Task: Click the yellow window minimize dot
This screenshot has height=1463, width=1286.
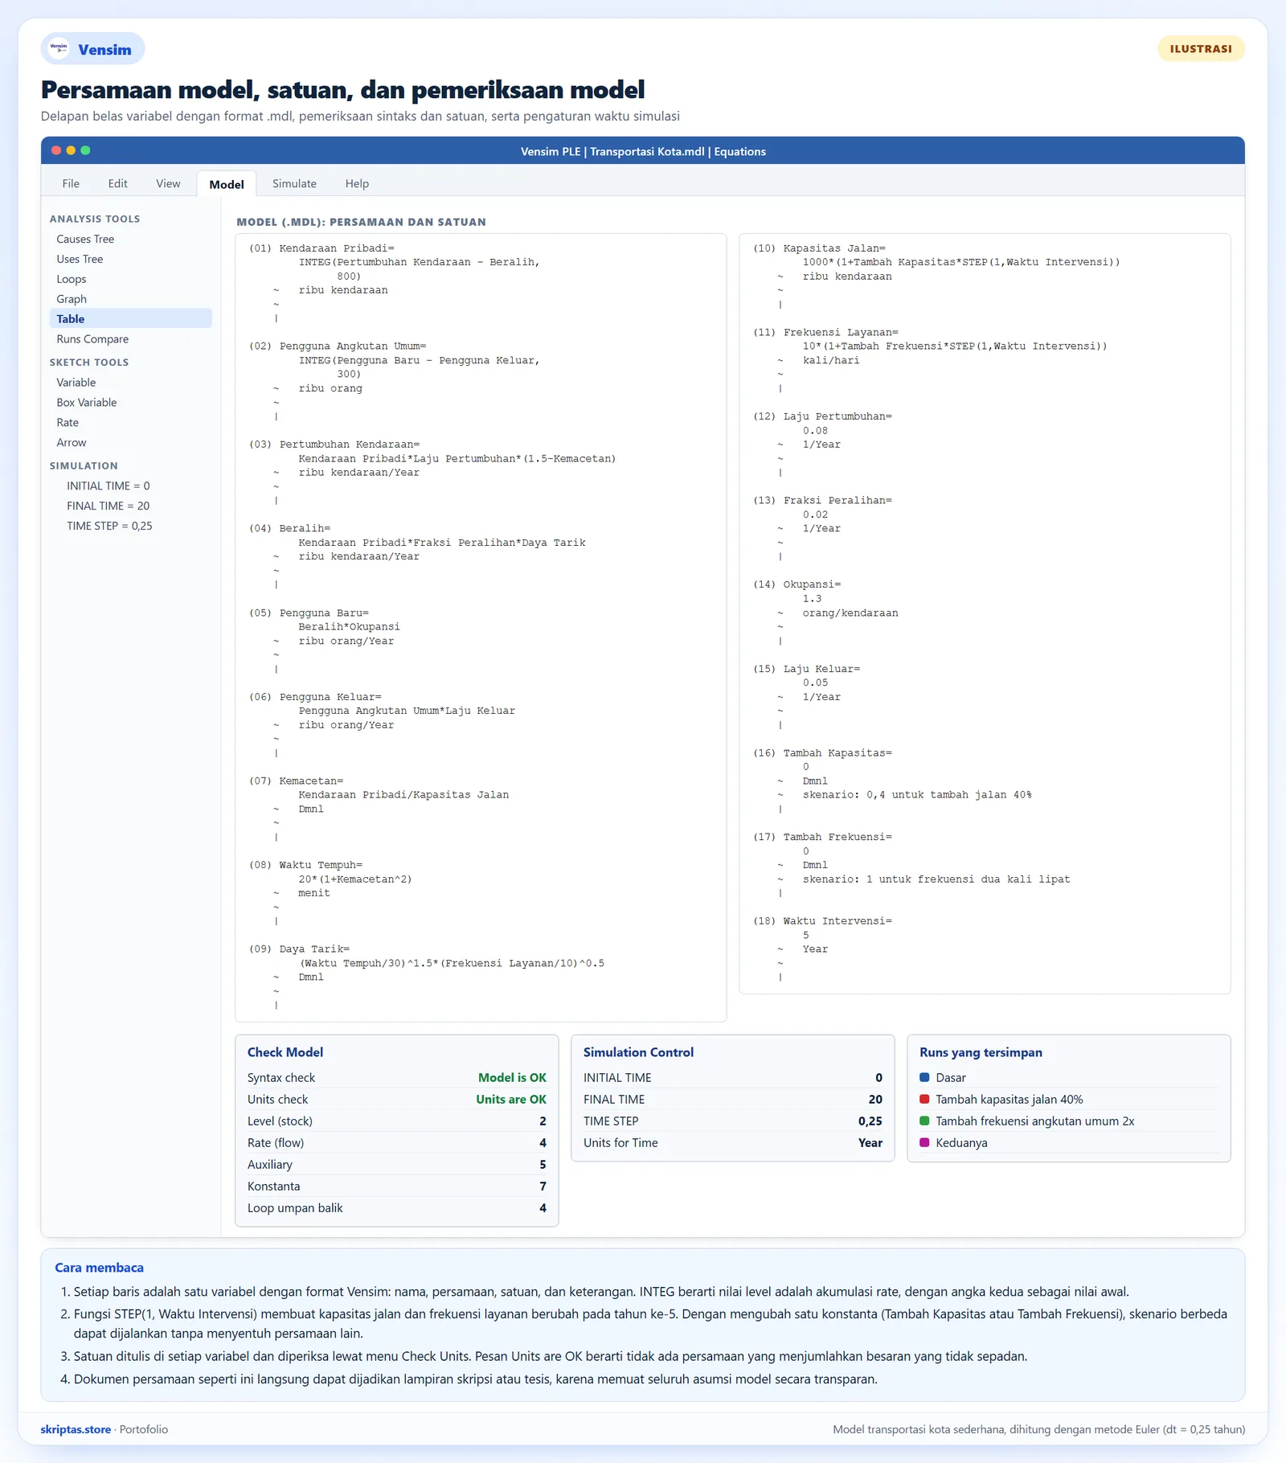Action: pyautogui.click(x=71, y=150)
